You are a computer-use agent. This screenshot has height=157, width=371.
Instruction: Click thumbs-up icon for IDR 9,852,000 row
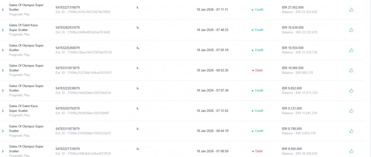(351, 91)
